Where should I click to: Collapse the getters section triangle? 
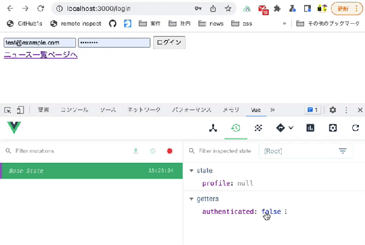(192, 199)
